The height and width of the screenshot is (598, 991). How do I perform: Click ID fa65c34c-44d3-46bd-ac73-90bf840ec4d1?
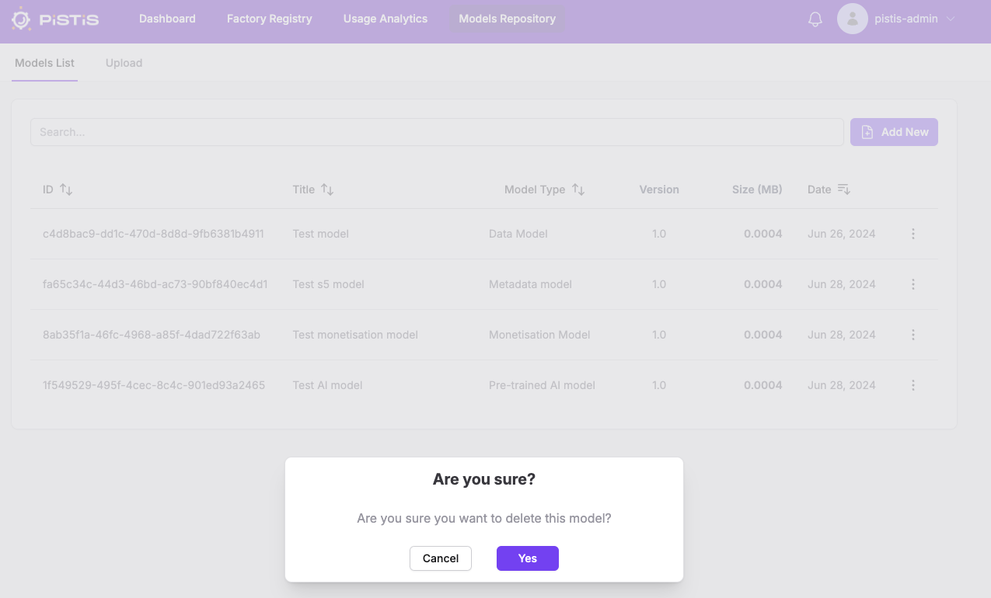pyautogui.click(x=155, y=284)
